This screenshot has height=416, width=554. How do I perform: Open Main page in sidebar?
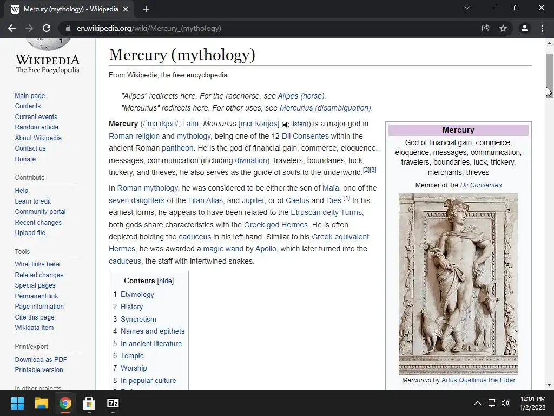[30, 95]
